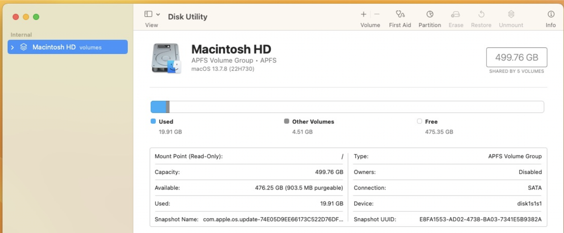Image resolution: width=564 pixels, height=233 pixels.
Task: Run First Aid stethoscope tool
Action: (x=400, y=14)
